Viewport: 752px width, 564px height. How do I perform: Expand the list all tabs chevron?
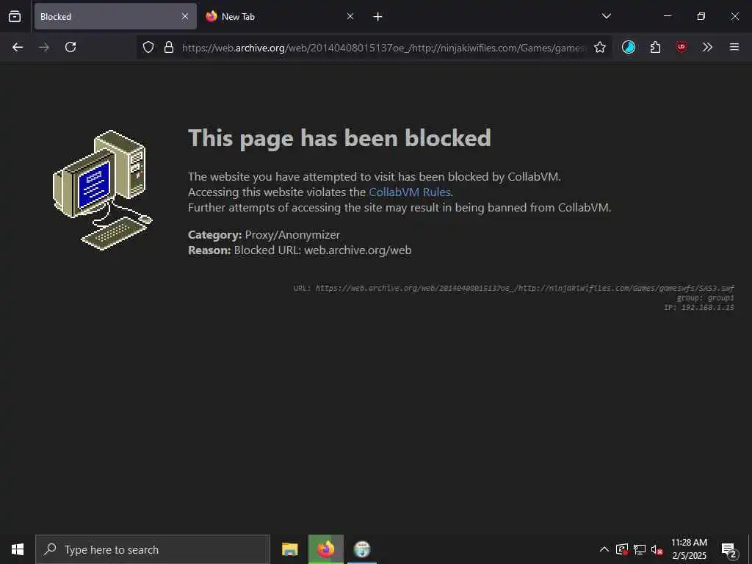point(606,16)
